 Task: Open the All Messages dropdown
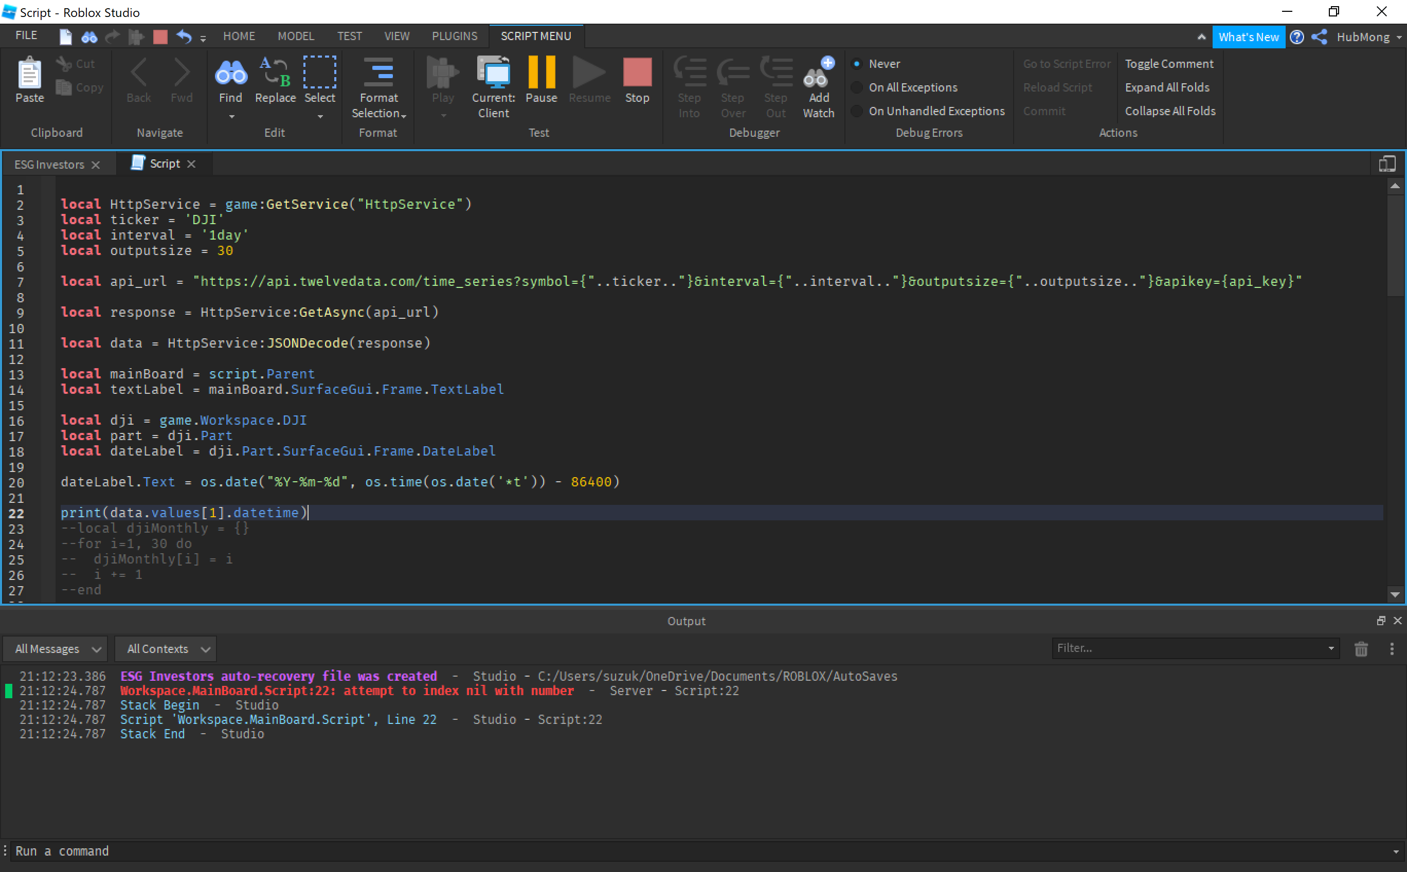pos(56,649)
